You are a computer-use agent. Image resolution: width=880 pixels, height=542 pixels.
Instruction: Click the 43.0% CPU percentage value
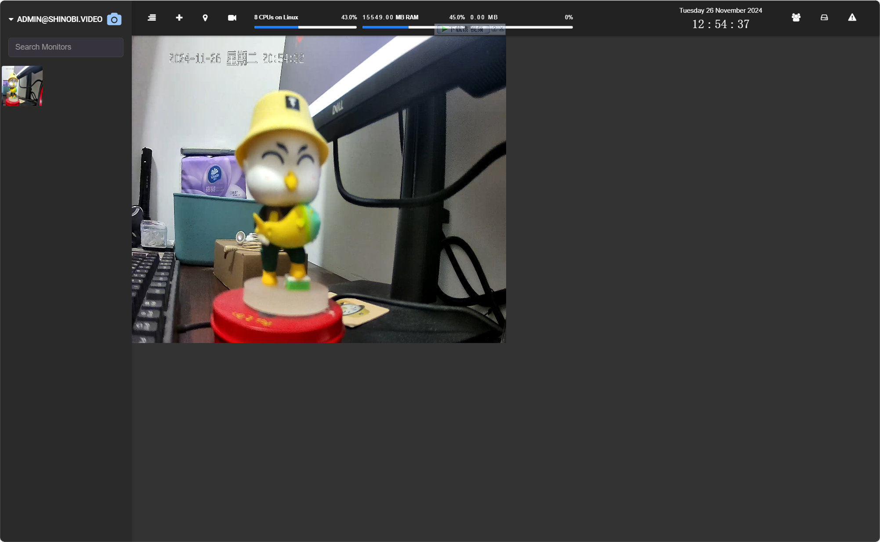click(x=349, y=18)
